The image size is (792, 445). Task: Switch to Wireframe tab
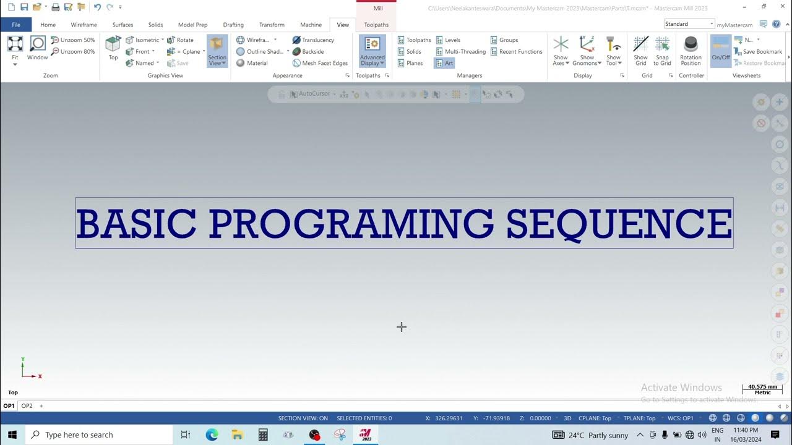[84, 25]
